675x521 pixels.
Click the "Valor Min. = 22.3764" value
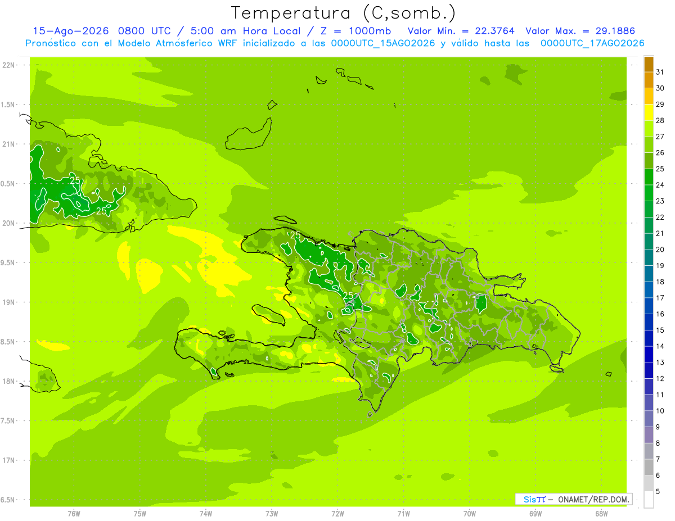(461, 31)
